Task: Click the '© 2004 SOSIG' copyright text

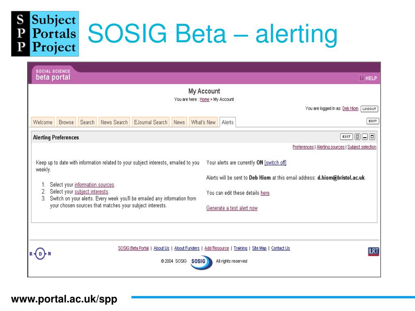Action: pos(173,261)
